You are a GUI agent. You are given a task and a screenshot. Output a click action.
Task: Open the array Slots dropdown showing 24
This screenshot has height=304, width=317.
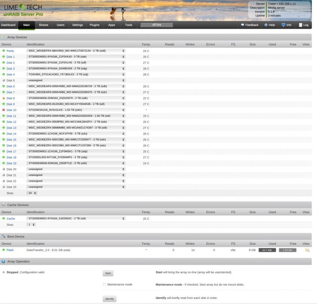pos(32,193)
